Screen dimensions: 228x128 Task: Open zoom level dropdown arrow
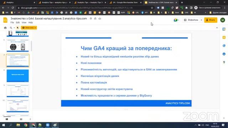[x=14, y=28]
